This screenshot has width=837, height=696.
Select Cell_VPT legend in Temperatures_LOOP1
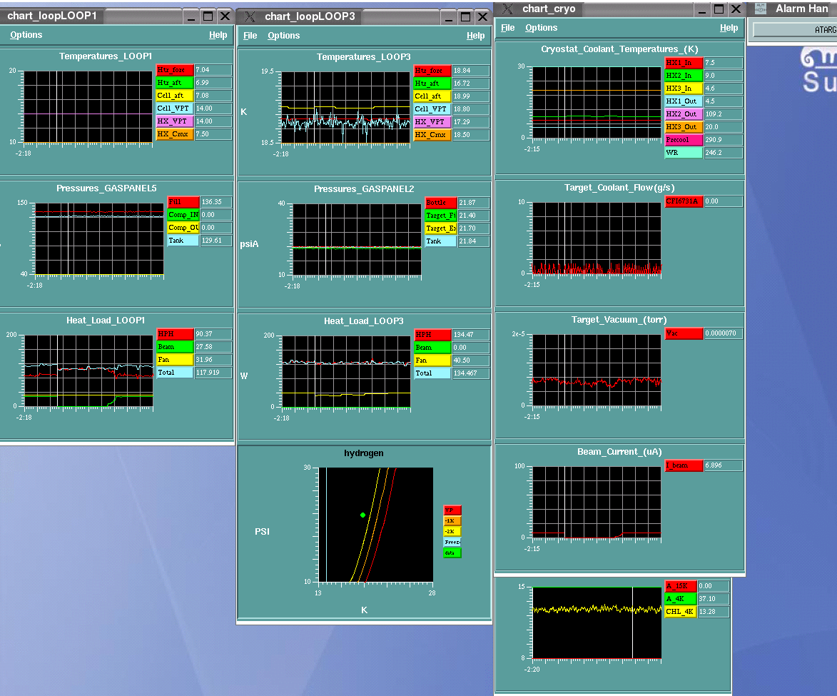tap(175, 109)
